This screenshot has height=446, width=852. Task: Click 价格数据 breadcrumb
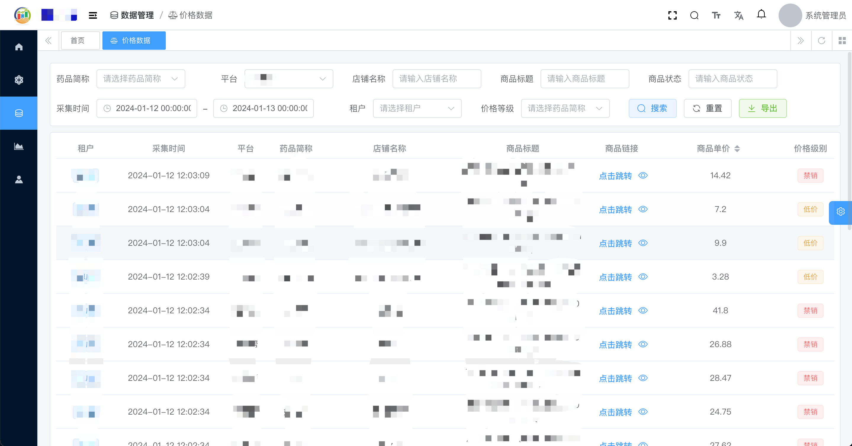pyautogui.click(x=190, y=15)
